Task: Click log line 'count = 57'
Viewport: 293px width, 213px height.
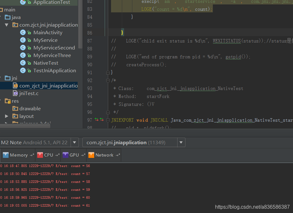Action: [45, 174]
